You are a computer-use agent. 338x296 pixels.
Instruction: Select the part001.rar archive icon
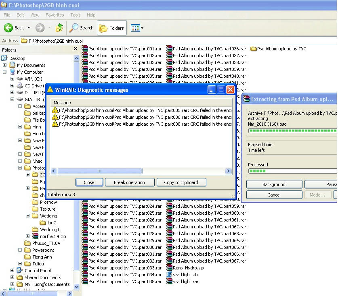point(85,49)
